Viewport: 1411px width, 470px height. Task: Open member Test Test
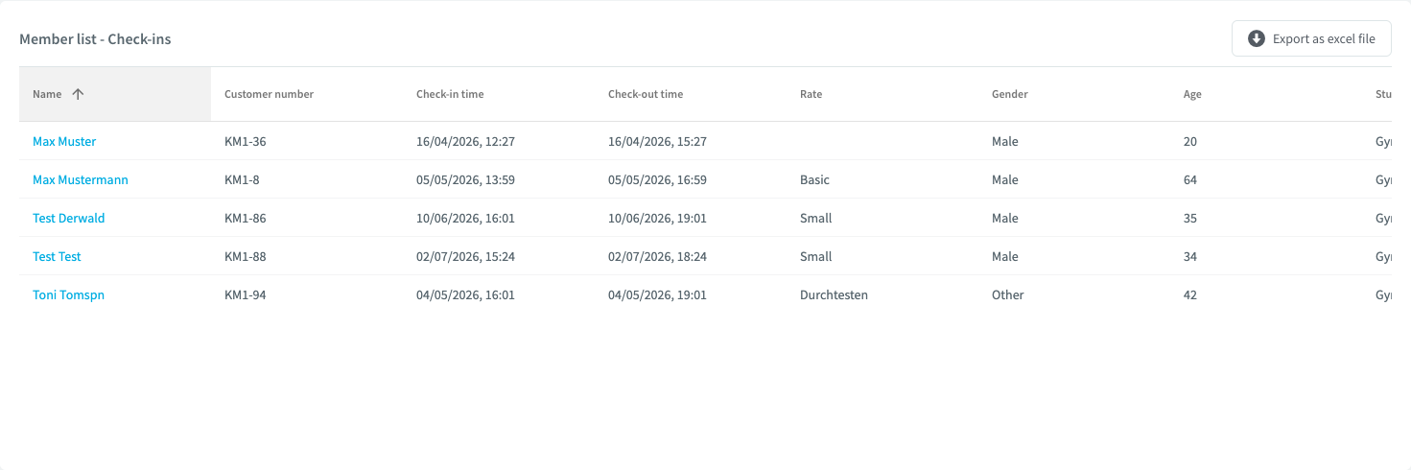coord(57,256)
